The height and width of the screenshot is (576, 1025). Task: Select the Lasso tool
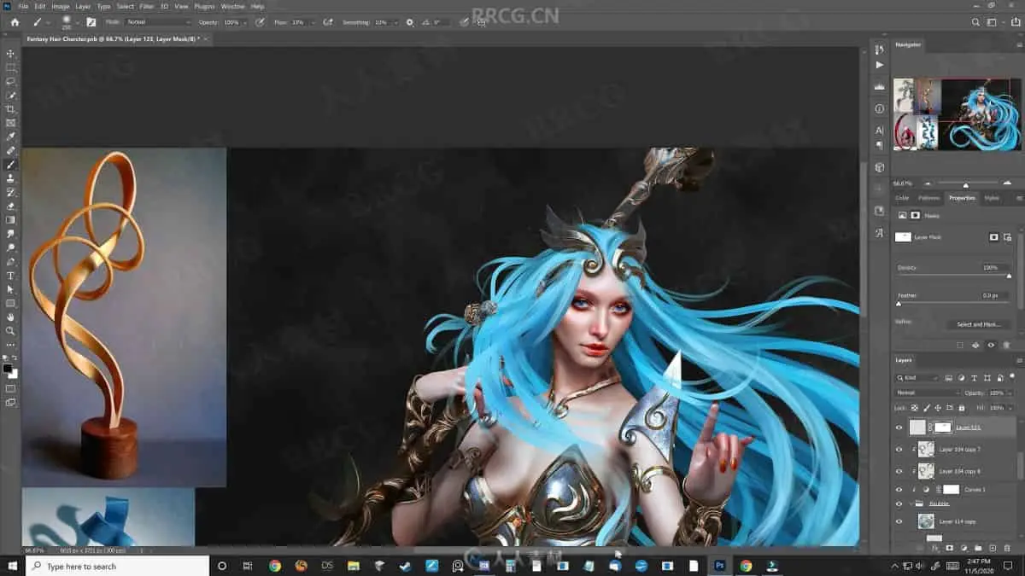(10, 81)
